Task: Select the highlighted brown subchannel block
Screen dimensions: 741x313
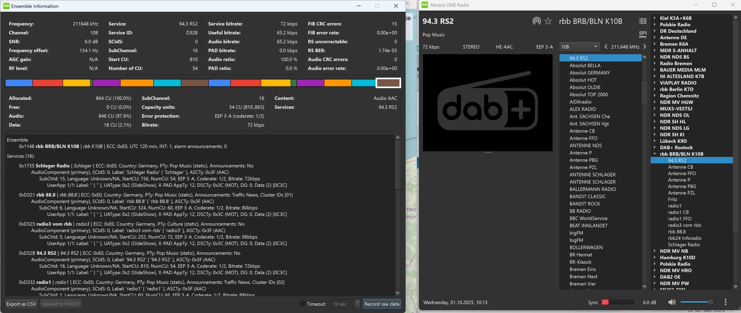Action: pyautogui.click(x=388, y=83)
